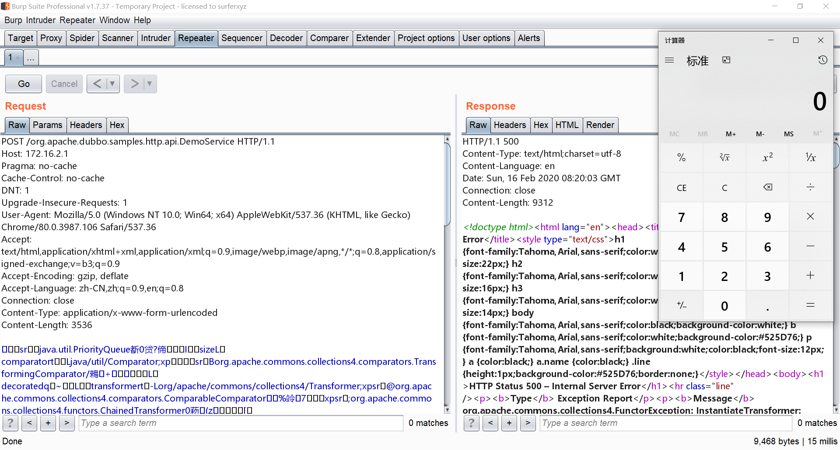Click calculator MS memory store button

tap(788, 134)
